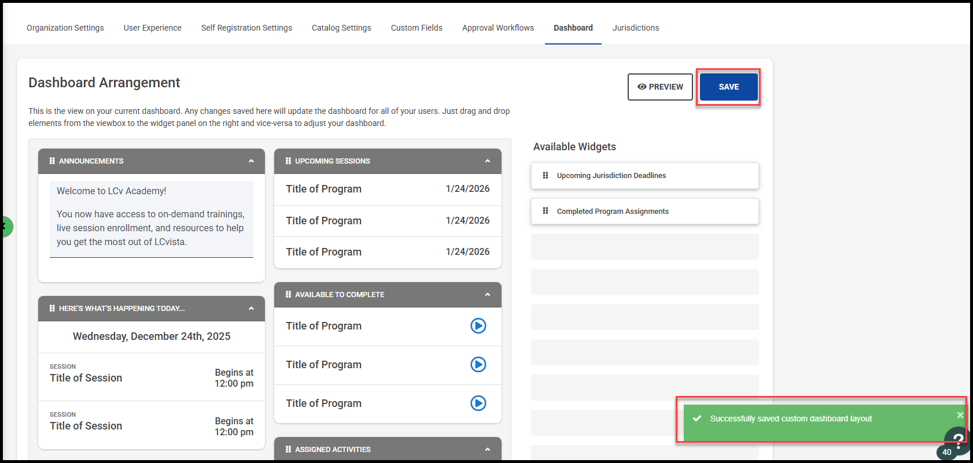Go to Catalog Settings tab

click(x=341, y=28)
